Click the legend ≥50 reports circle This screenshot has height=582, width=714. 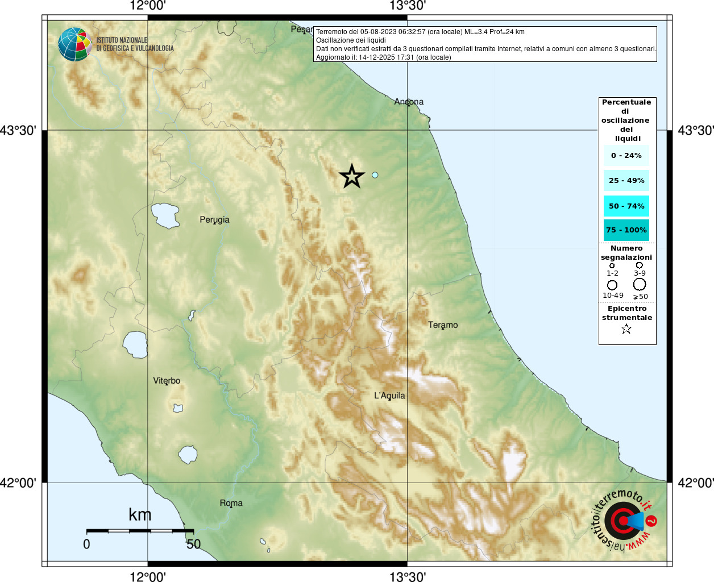640,284
